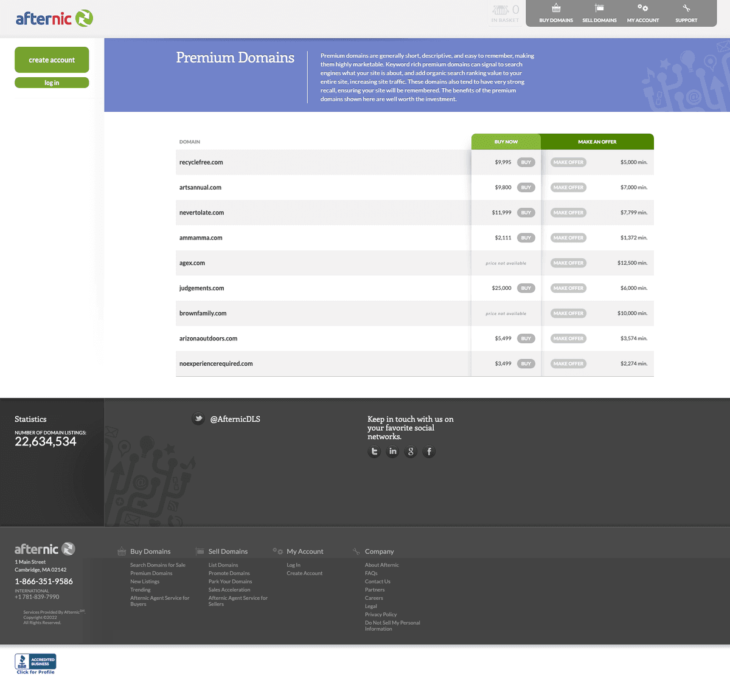Screen dimensions: 730x680
Task: Click the Afternic logo in header
Action: pyautogui.click(x=54, y=18)
